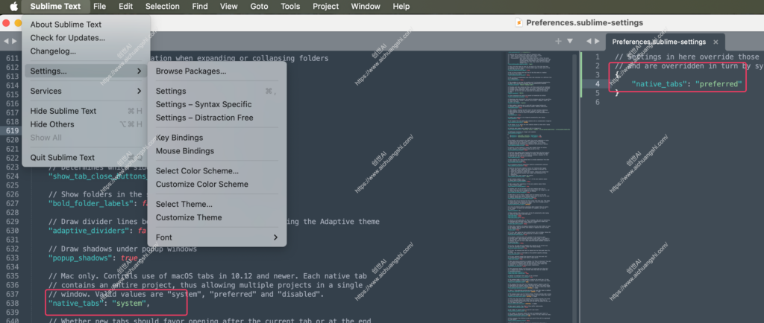Image resolution: width=764 pixels, height=323 pixels.
Task: Close the Preferences.sublime-settings tab
Action: coord(716,42)
